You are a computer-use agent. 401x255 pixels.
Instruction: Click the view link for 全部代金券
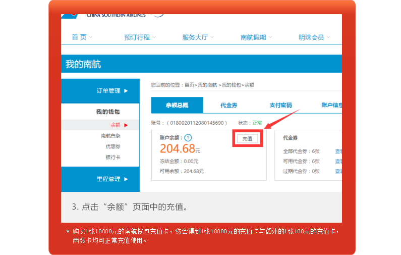338,151
